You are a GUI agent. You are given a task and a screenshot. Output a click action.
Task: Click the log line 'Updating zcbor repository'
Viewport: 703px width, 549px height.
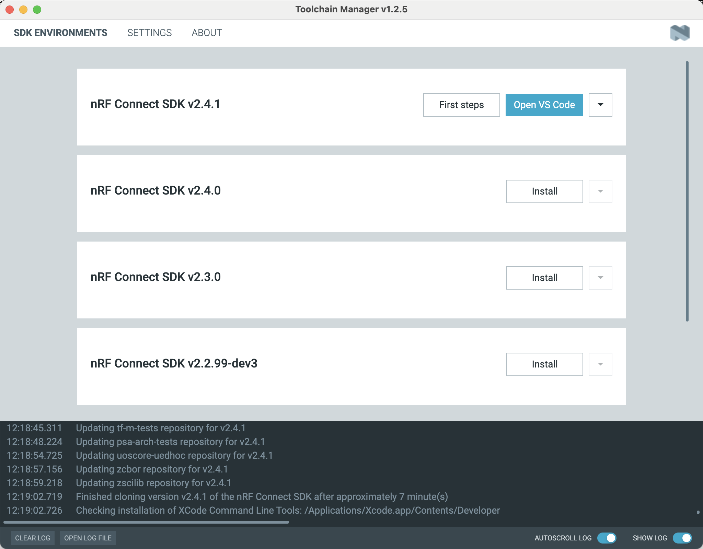tap(152, 469)
